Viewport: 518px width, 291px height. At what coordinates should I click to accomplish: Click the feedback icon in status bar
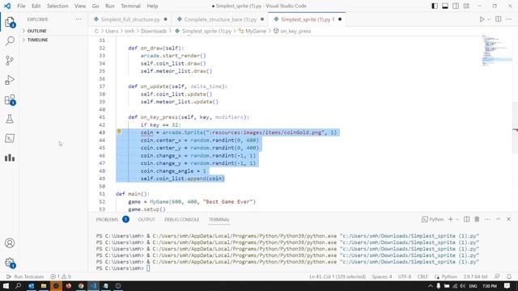[x=497, y=276]
